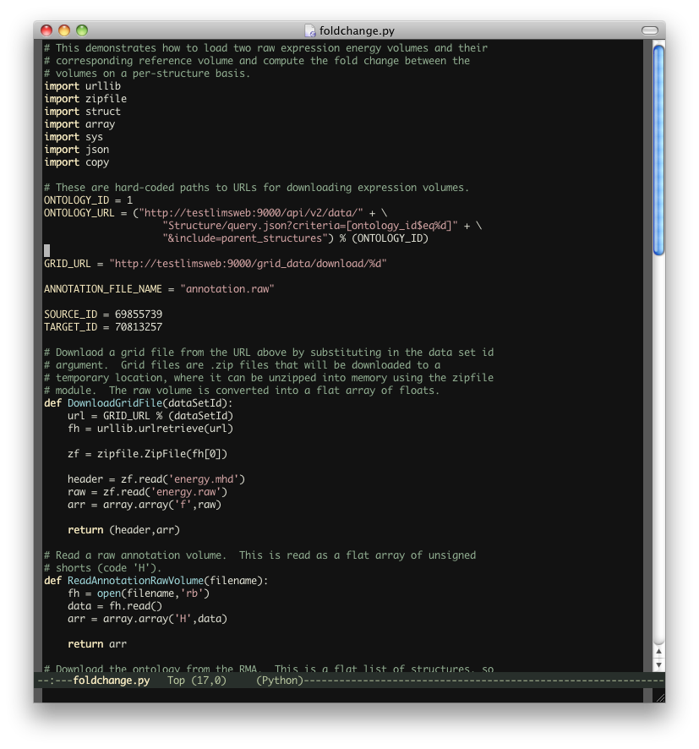699x749 pixels.
Task: Click the 'data = fh.read()' line
Action: [115, 606]
